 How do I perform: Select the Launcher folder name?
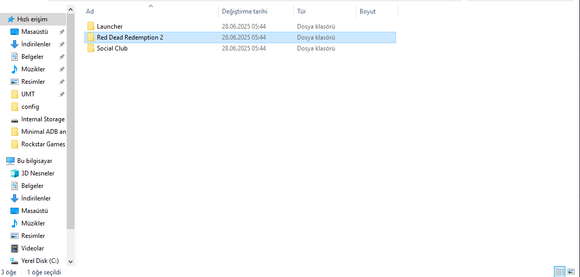(109, 27)
